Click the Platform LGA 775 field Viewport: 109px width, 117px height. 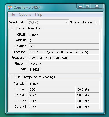pyautogui.click(x=64, y=64)
